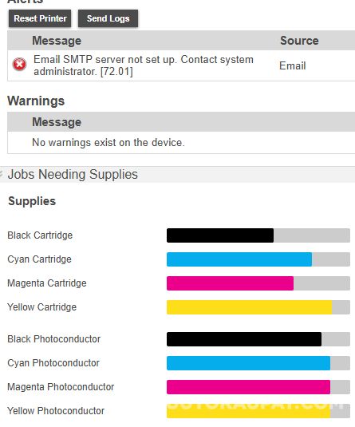Click the Yellow Photoconductor level bar

tap(258, 411)
